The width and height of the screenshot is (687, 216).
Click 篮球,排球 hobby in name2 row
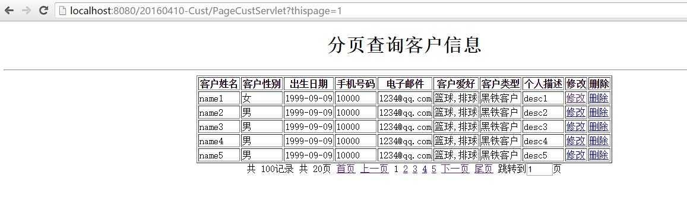456,113
